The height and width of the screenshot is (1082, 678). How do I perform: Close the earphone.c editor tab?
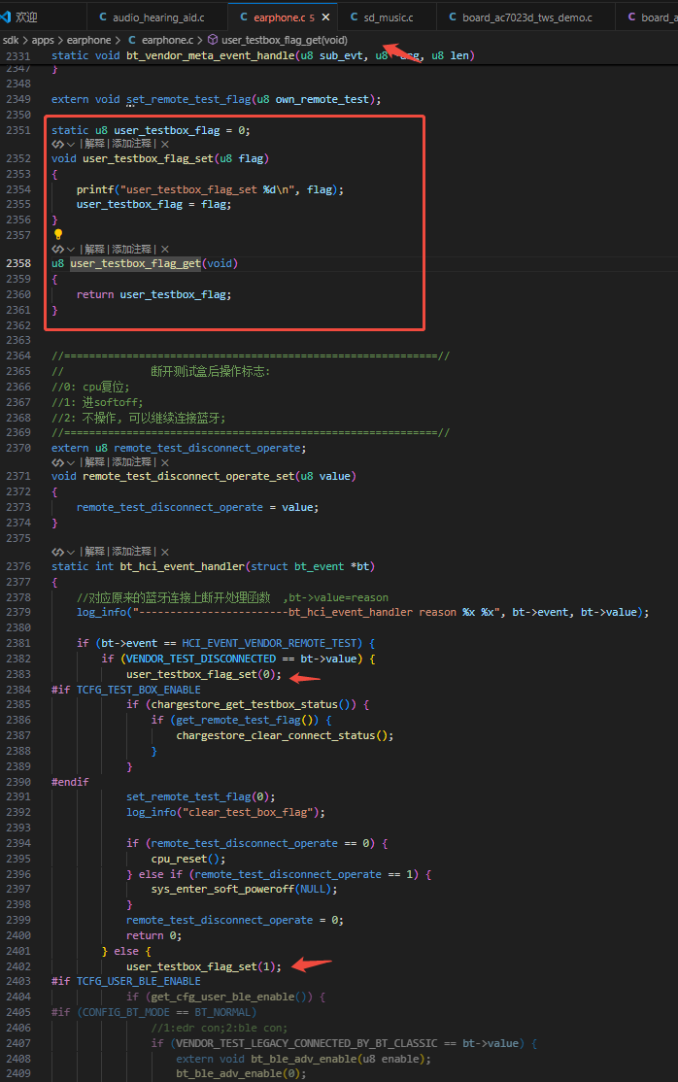tap(325, 17)
